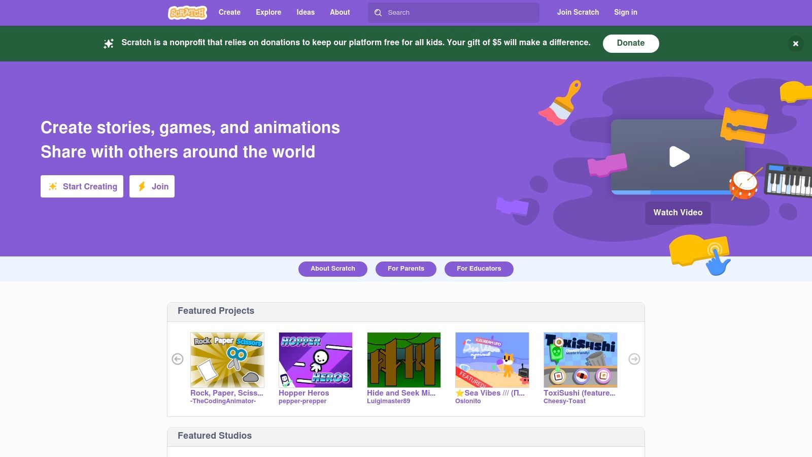812x457 pixels.
Task: Click the search magnifier icon
Action: [378, 13]
